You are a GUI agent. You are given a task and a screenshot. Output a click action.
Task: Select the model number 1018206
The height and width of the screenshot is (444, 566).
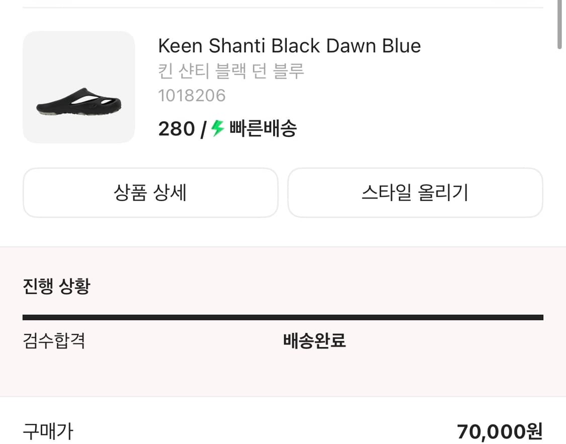pyautogui.click(x=192, y=96)
